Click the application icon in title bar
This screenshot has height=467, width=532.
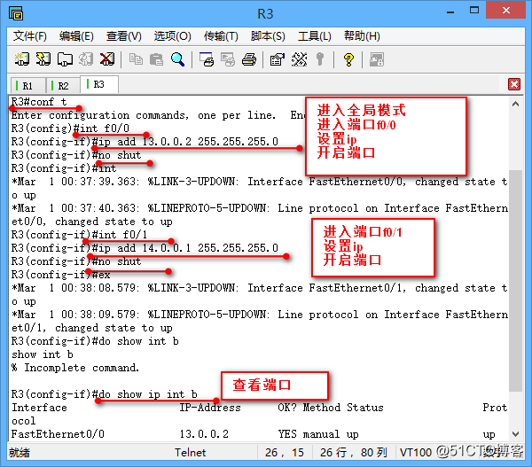coord(16,13)
